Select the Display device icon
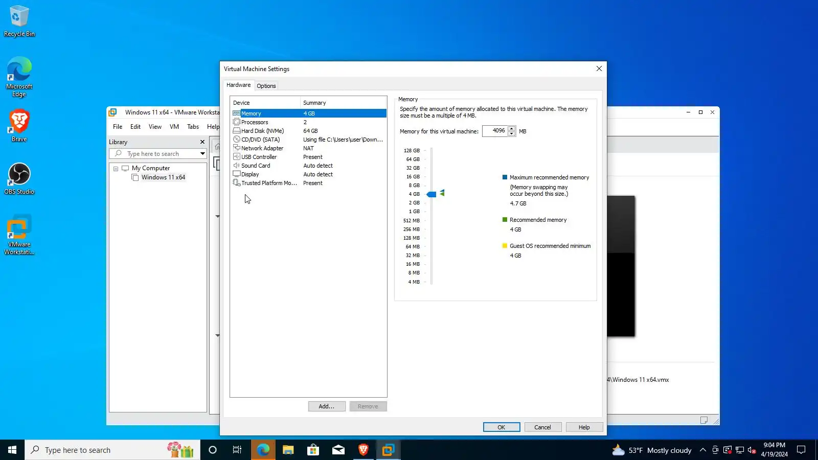This screenshot has width=818, height=460. coord(236,174)
